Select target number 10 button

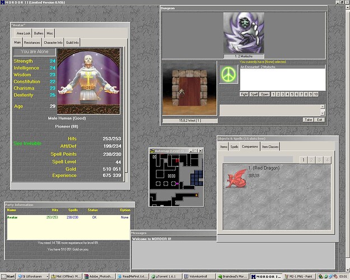316,94
